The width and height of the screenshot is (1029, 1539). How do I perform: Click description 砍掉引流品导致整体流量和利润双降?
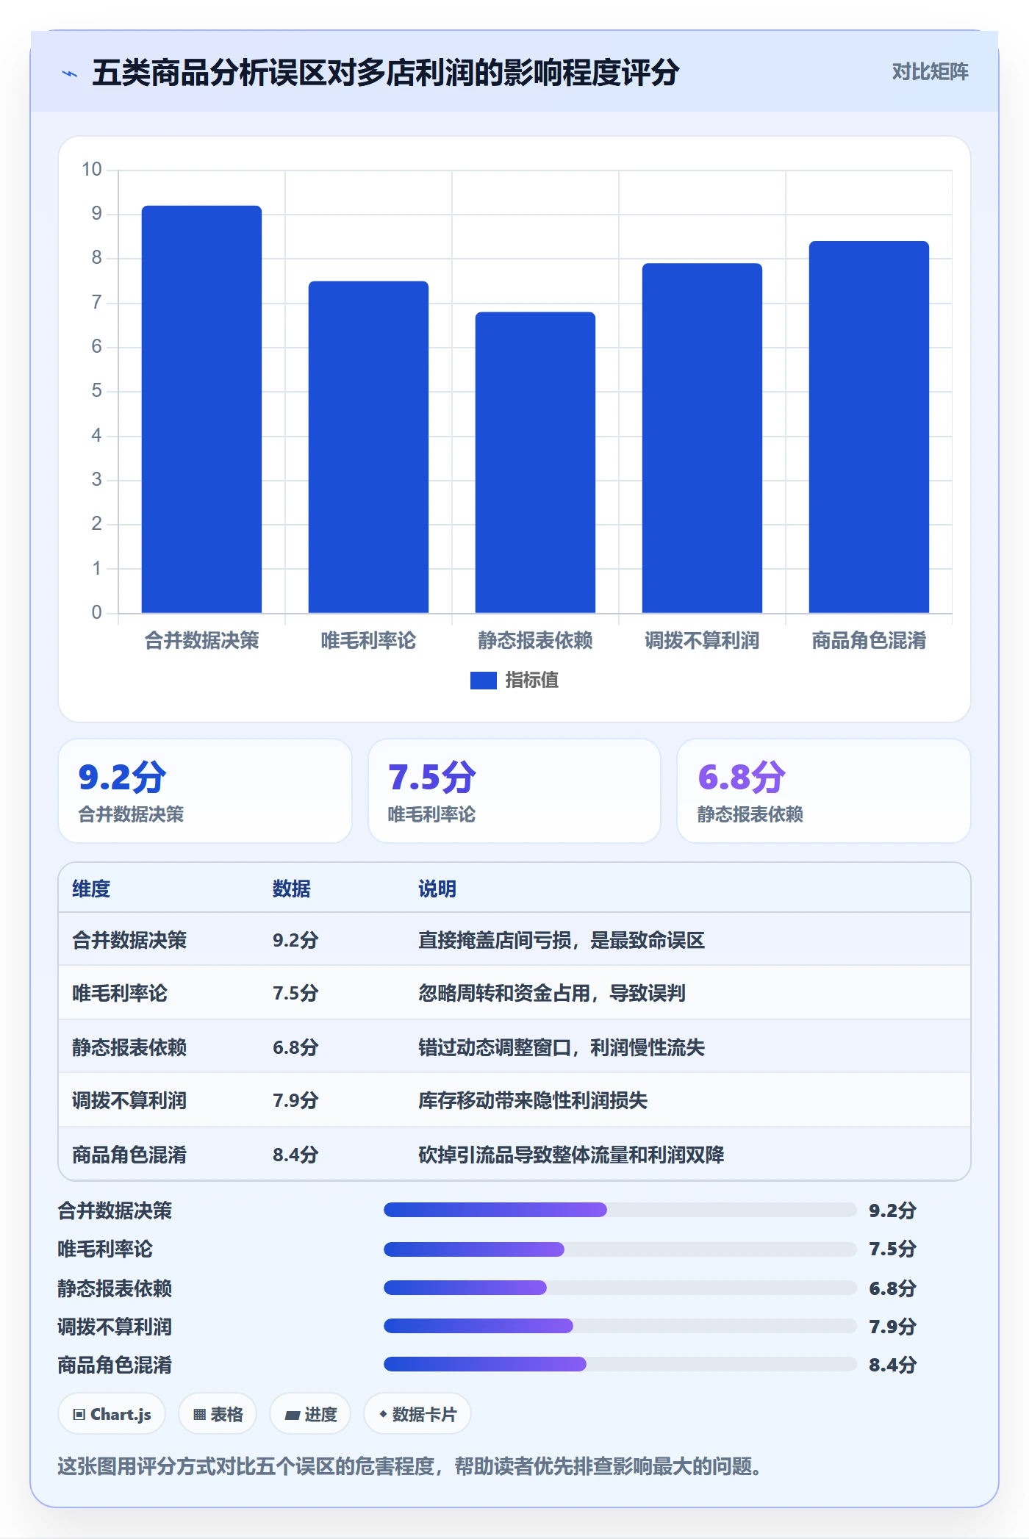[571, 1155]
